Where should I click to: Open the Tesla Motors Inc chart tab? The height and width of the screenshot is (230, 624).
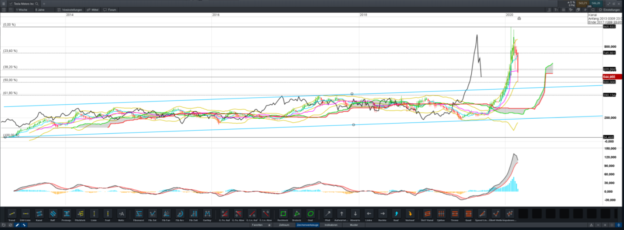23,4
